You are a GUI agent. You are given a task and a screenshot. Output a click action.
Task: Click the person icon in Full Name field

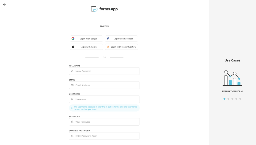[x=72, y=71]
